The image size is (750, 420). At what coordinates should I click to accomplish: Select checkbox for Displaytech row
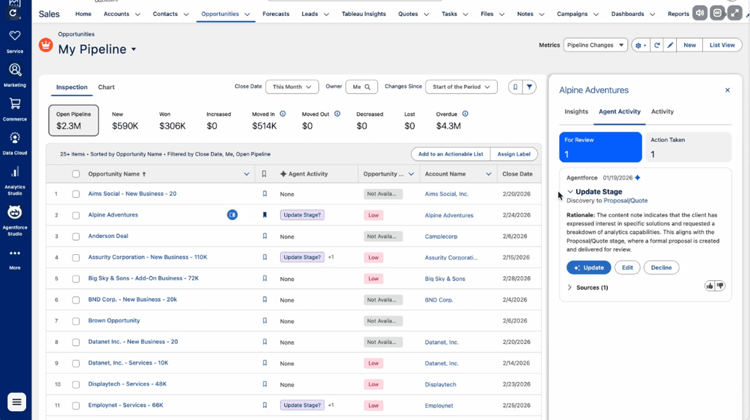click(x=76, y=384)
